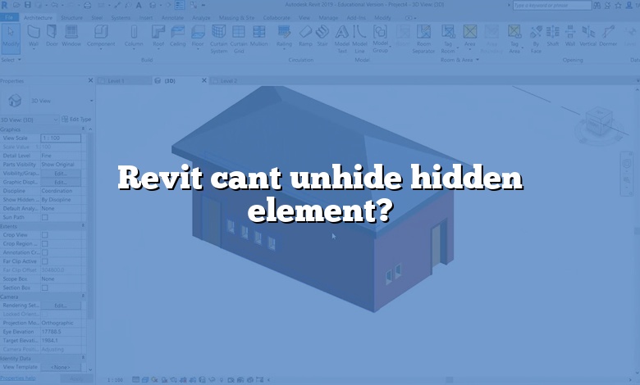
Task: Choose the Wall tool
Action: coord(34,37)
